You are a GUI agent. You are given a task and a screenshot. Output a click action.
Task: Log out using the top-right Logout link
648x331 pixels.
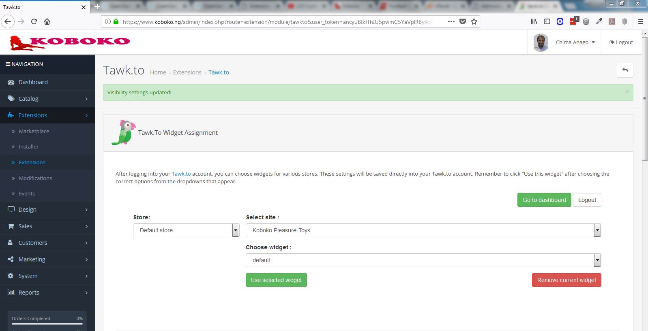(621, 42)
